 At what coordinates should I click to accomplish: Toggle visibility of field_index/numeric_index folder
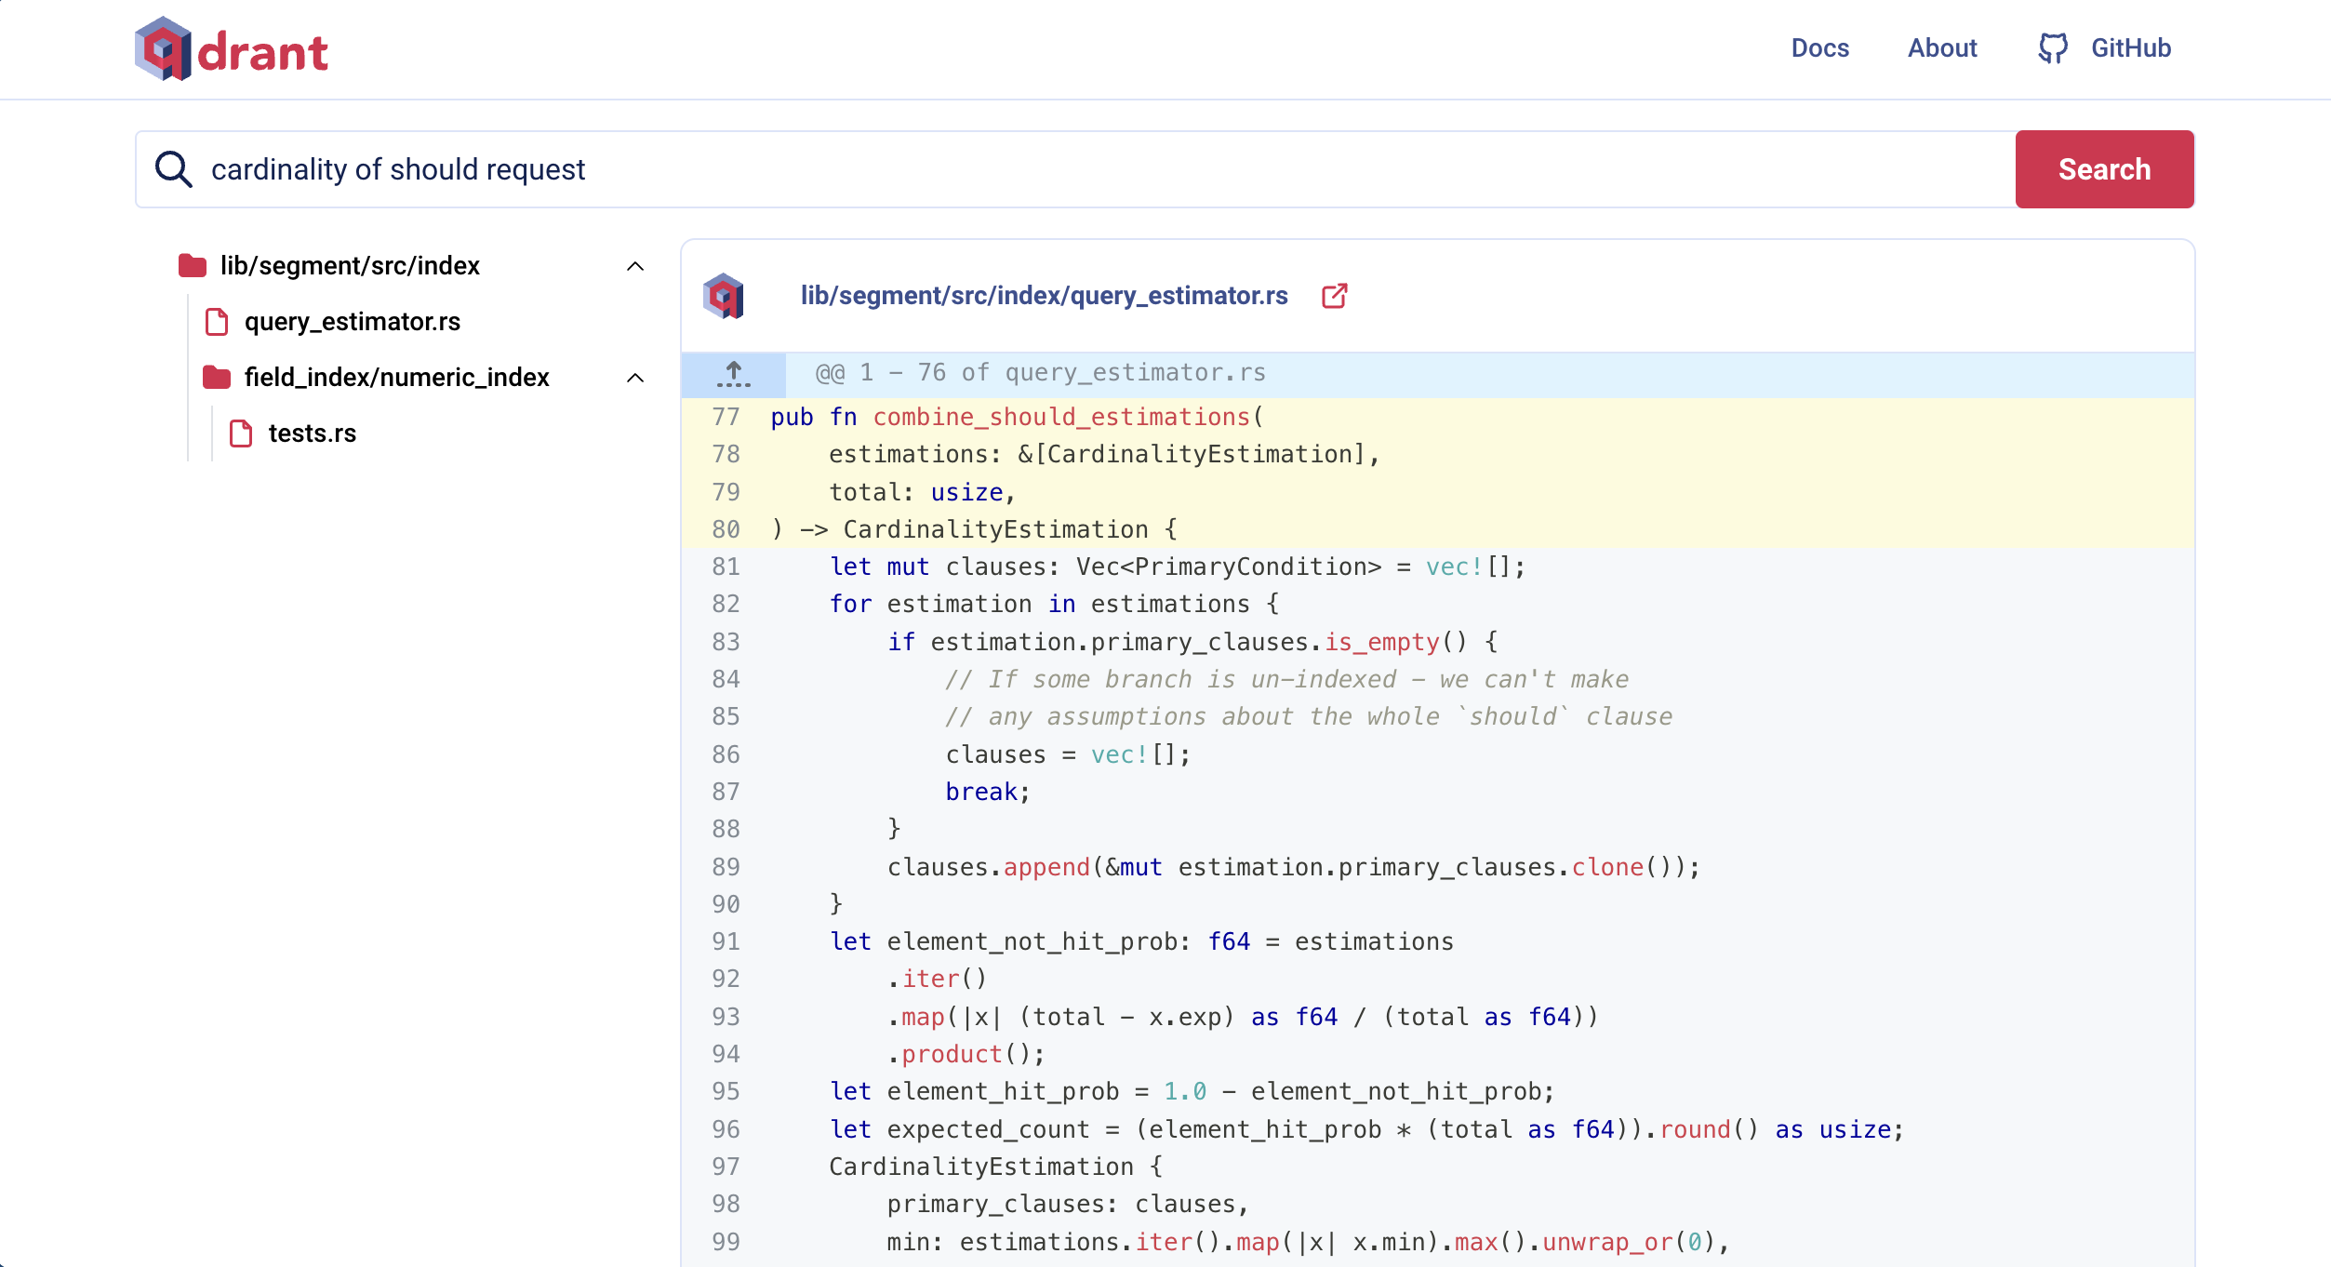636,378
